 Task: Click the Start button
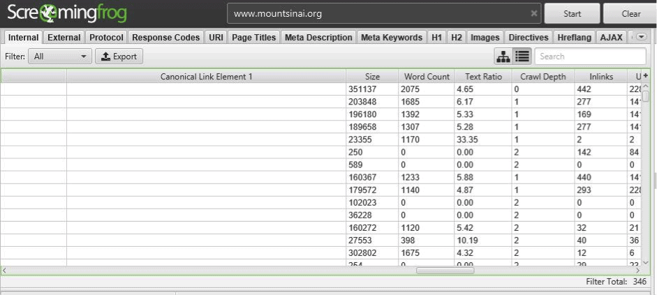pos(572,14)
